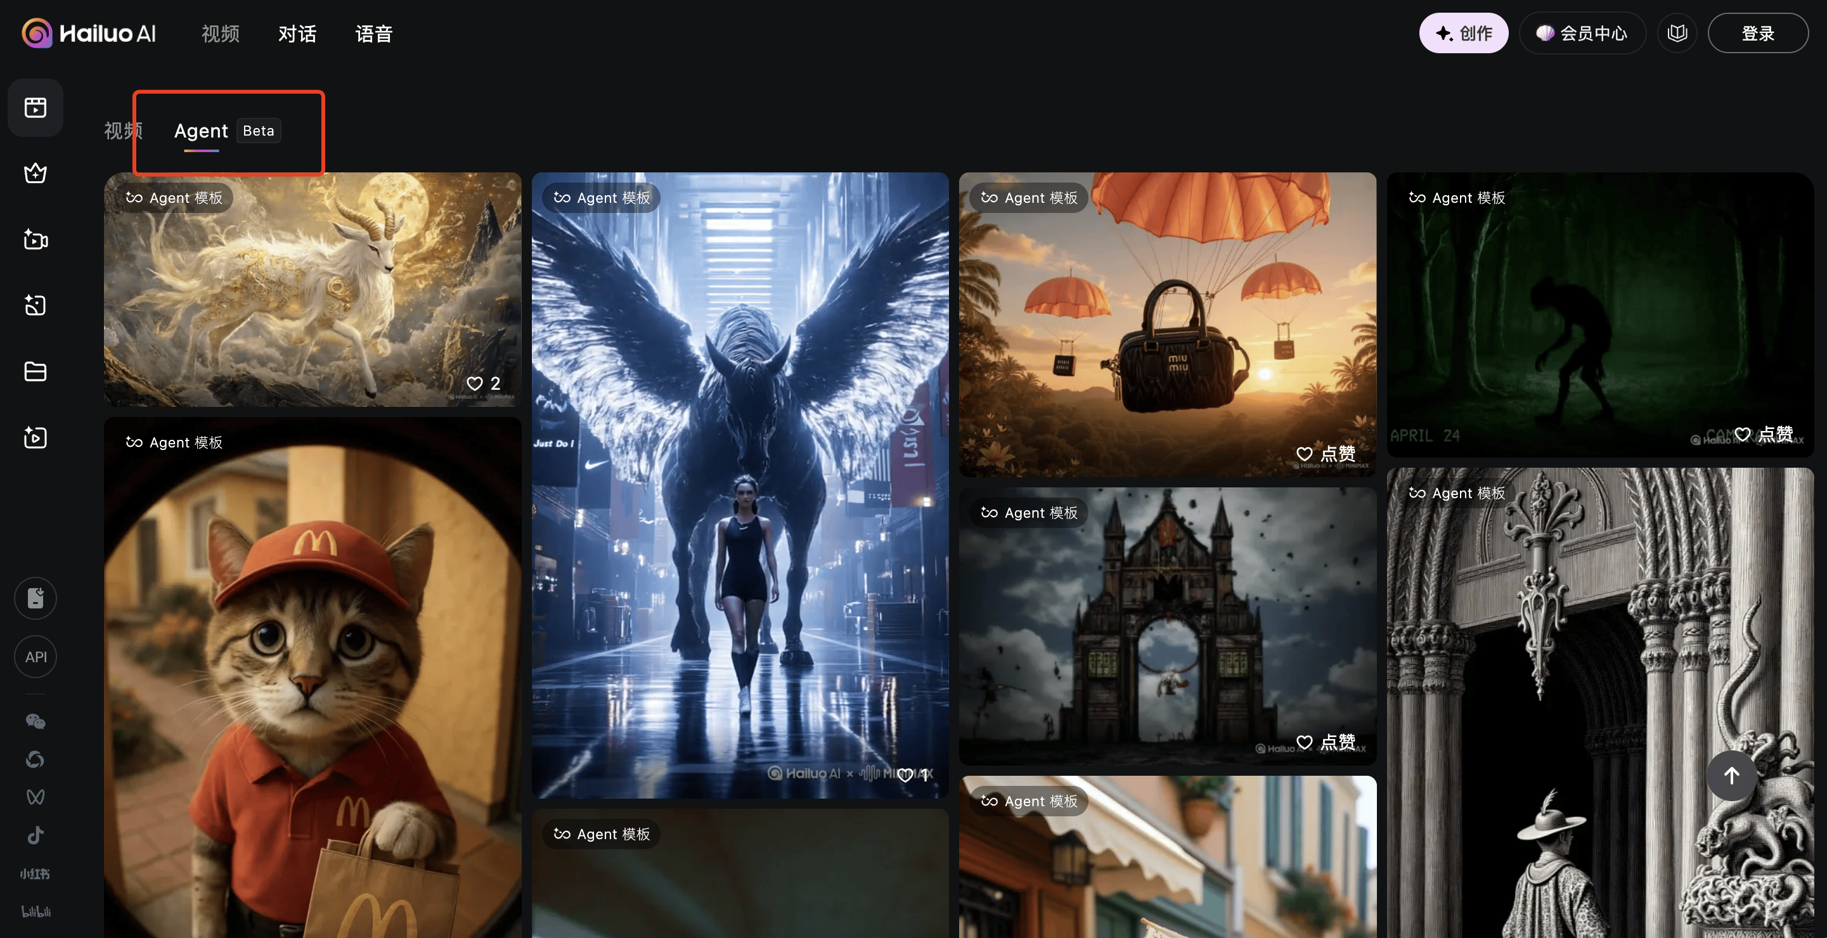Click Agent 模板 badge on goat card
The height and width of the screenshot is (938, 1827).
(x=174, y=198)
